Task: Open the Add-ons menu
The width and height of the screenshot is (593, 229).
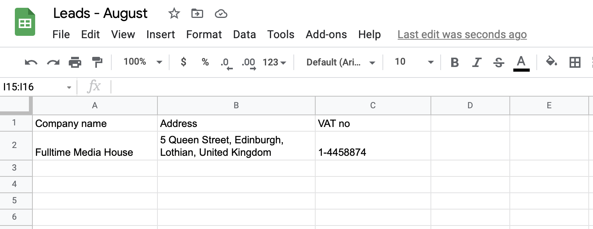Action: tap(326, 34)
